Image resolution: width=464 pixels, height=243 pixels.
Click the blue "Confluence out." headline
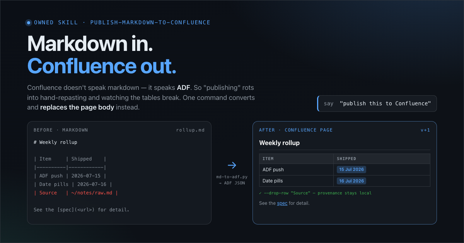102,66
